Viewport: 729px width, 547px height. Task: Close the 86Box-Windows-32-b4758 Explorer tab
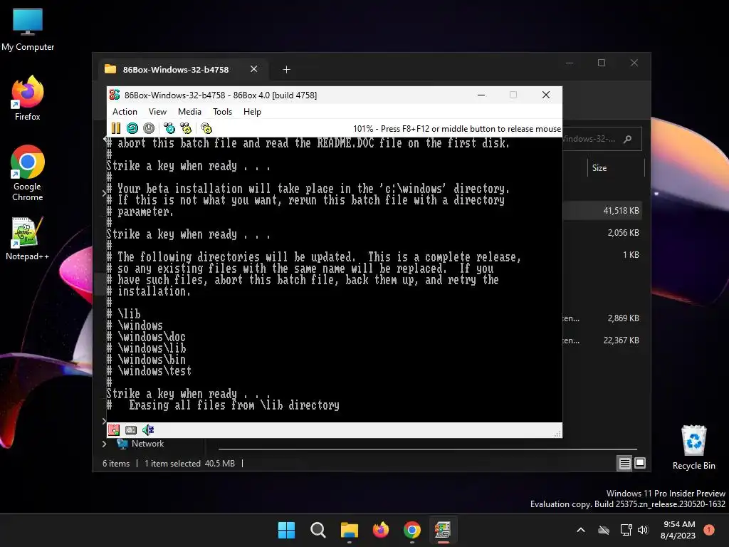[254, 69]
